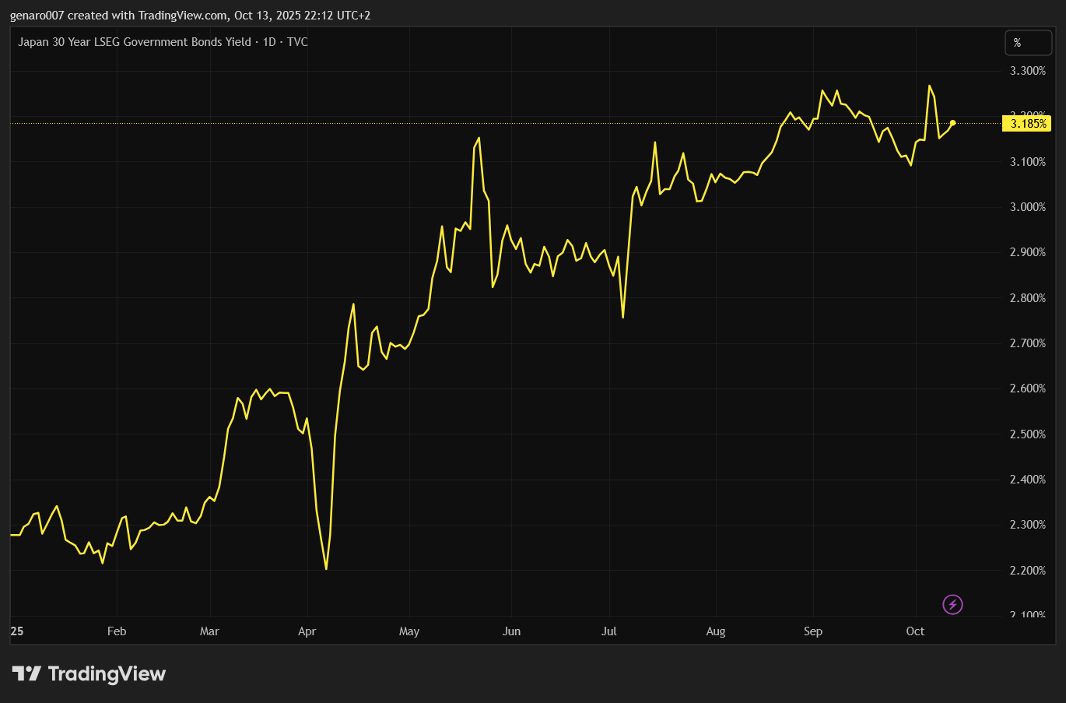Click the yellow last-value dot on line

(x=952, y=123)
